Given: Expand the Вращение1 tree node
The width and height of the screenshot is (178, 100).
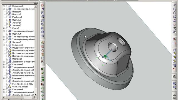Looking at the screenshot, I should [x=4, y=78].
